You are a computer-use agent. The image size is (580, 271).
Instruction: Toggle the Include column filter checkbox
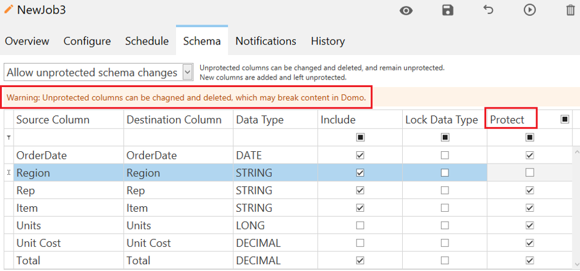[x=360, y=137]
